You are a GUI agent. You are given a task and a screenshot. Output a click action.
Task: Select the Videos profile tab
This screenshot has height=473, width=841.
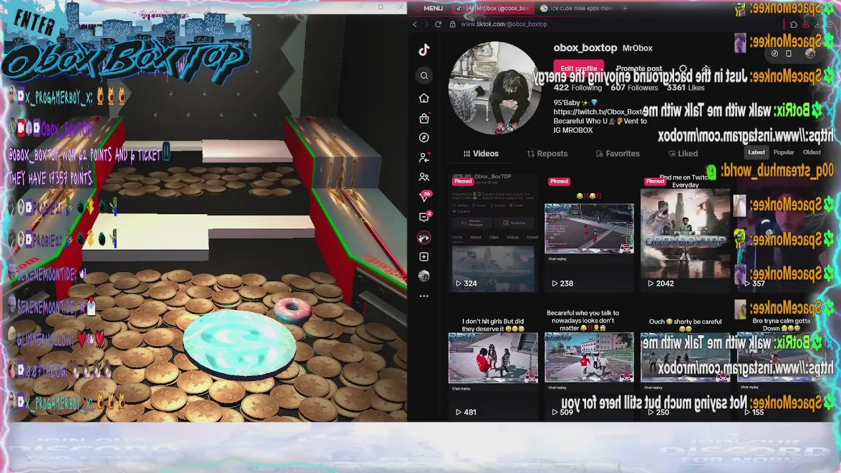[x=481, y=154]
